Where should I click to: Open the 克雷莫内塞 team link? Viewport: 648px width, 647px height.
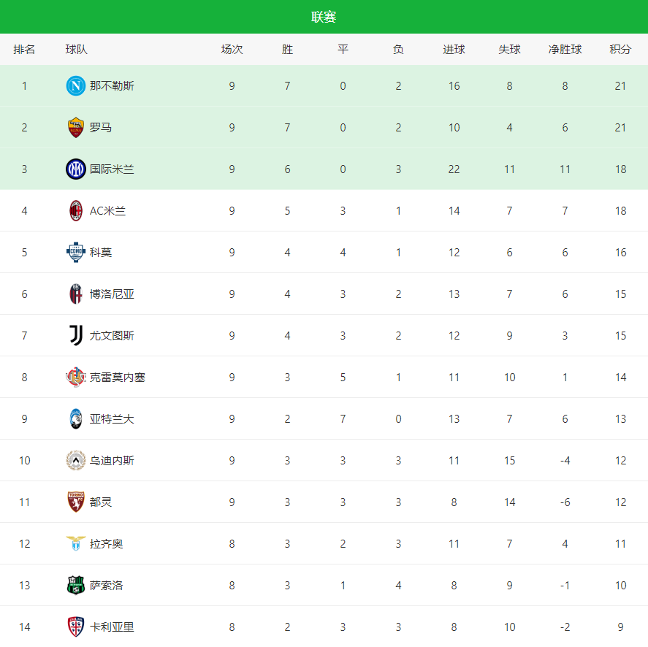118,378
